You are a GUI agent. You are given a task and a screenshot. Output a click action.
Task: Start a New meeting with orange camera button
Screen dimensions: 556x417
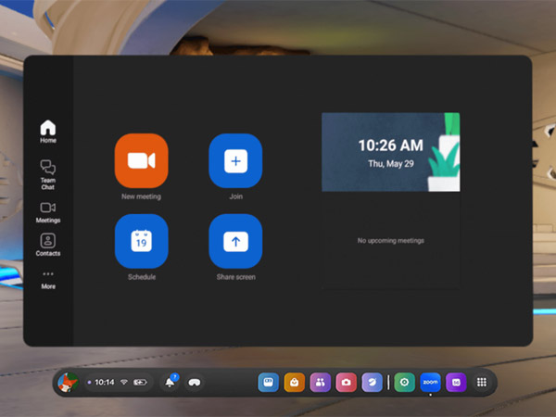pos(141,160)
